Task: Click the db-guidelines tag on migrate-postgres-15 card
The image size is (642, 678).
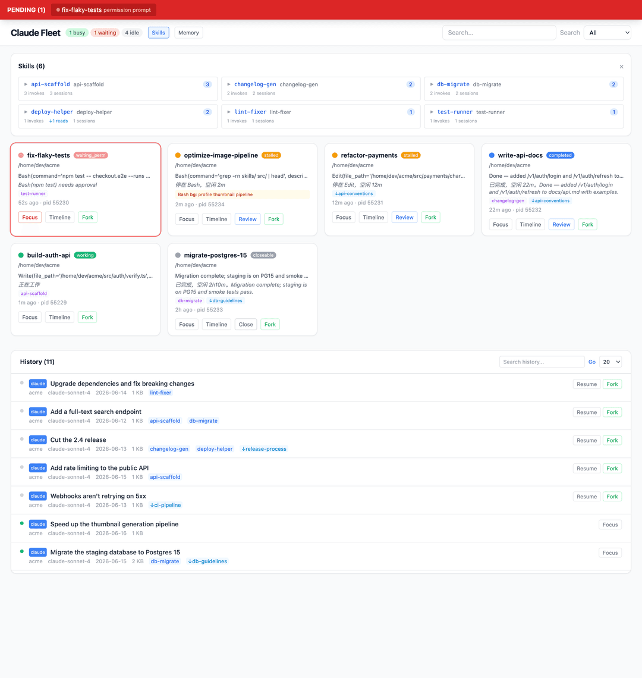Action: [x=226, y=300]
